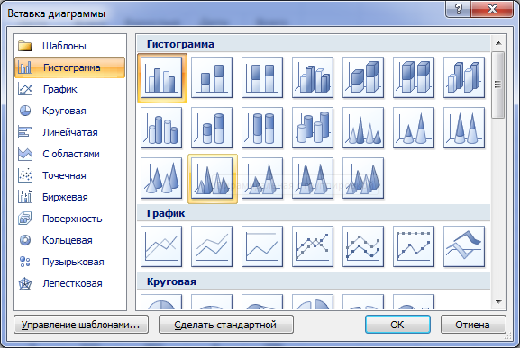Select the 3-D clustered column chart
The image size is (520, 348).
click(313, 77)
